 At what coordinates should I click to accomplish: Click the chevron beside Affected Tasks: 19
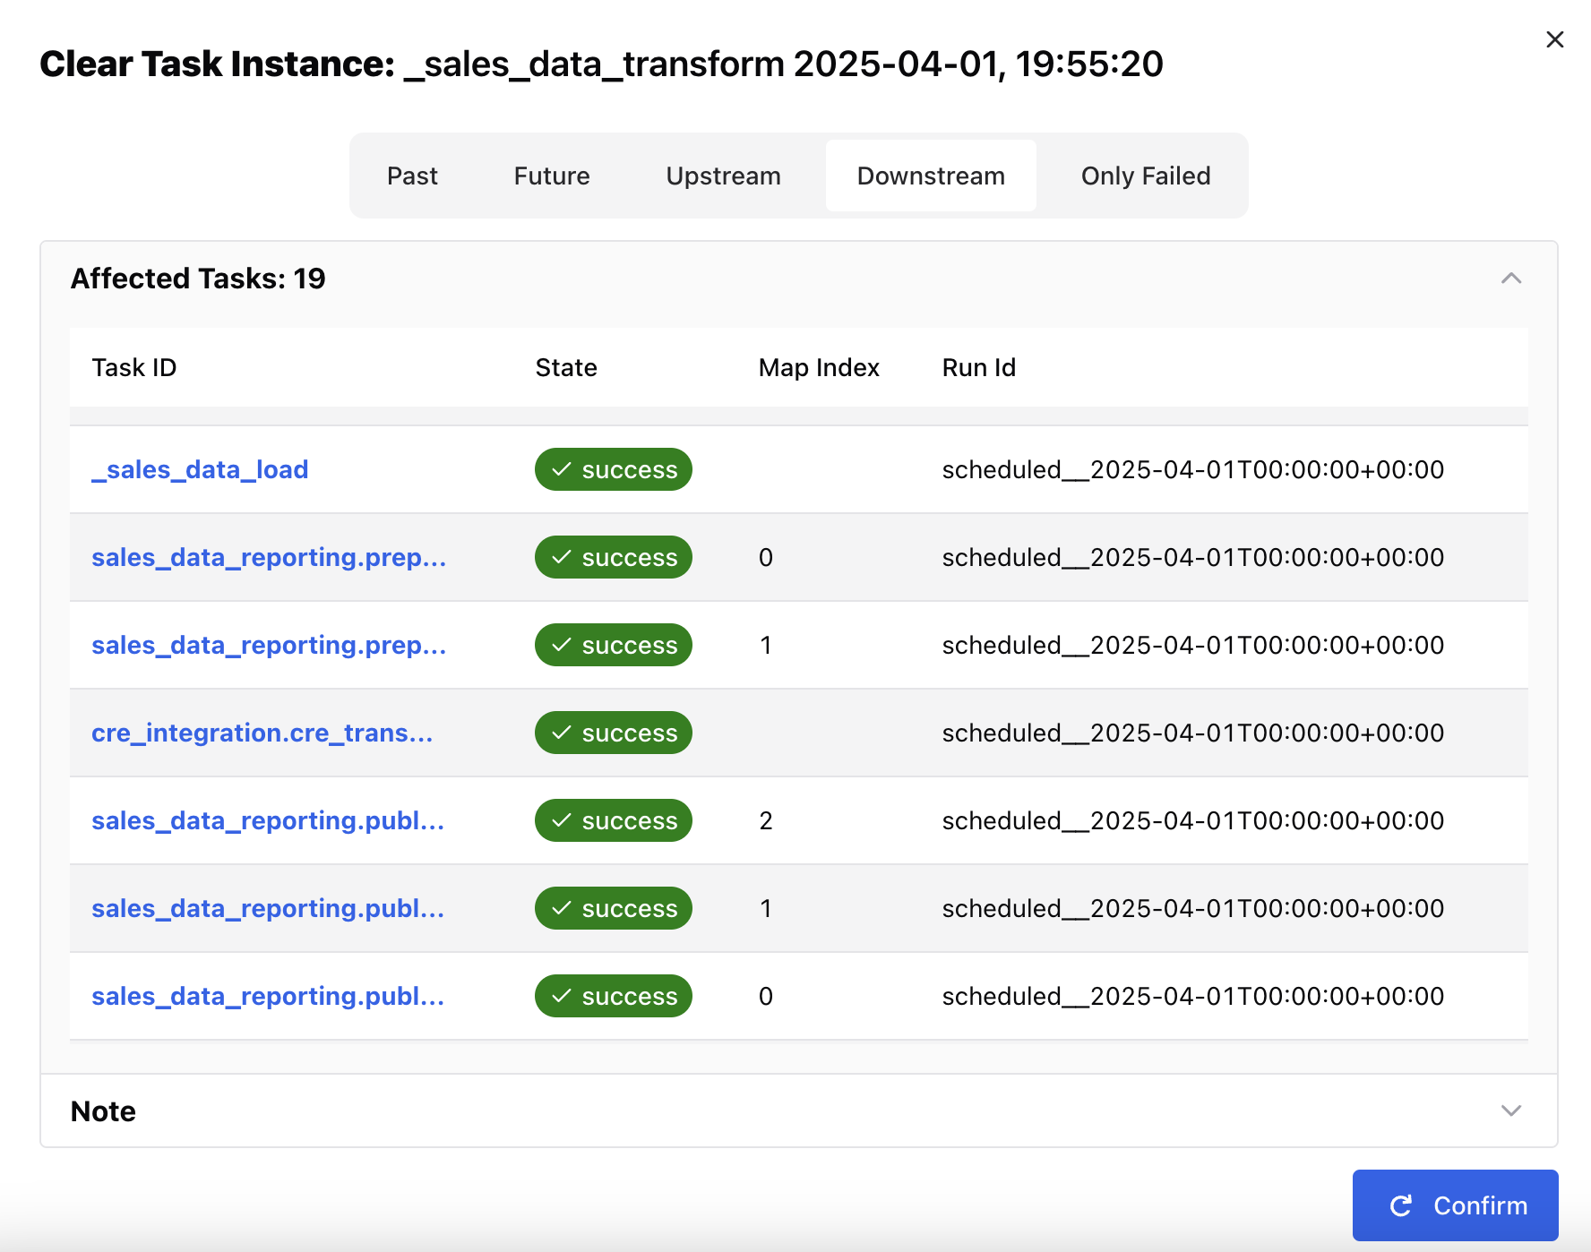[x=1511, y=279]
